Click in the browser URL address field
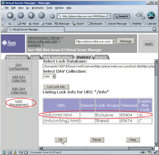 pos(83,16)
